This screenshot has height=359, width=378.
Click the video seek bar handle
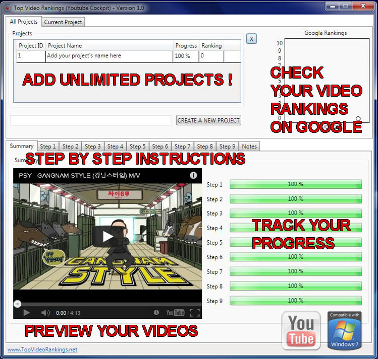pyautogui.click(x=17, y=304)
